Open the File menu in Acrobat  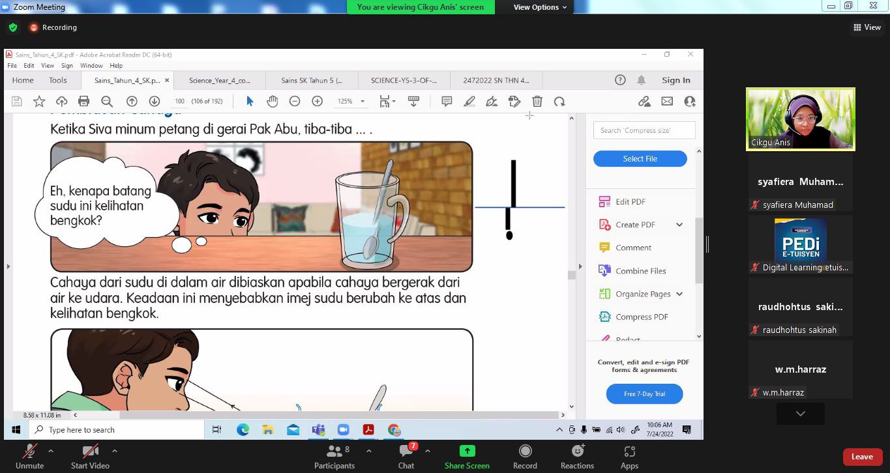tap(12, 66)
